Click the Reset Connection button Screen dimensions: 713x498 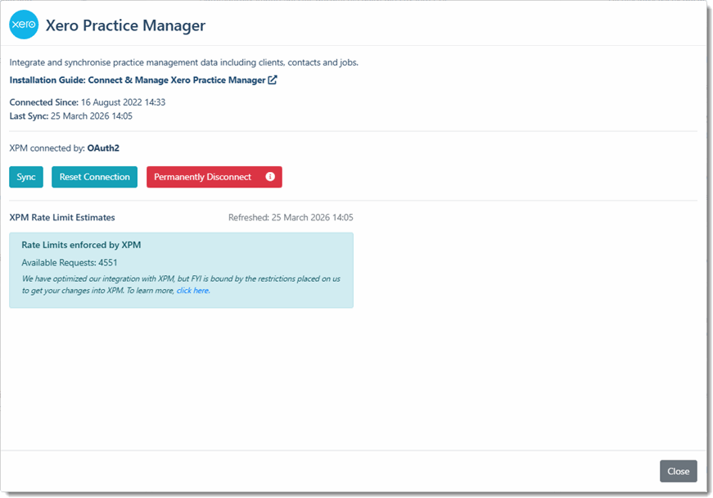(95, 177)
